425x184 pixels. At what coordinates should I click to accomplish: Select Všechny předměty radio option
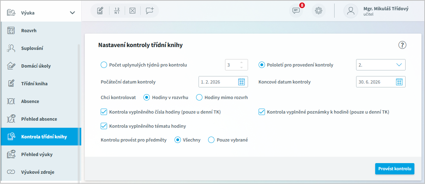[x=178, y=140]
